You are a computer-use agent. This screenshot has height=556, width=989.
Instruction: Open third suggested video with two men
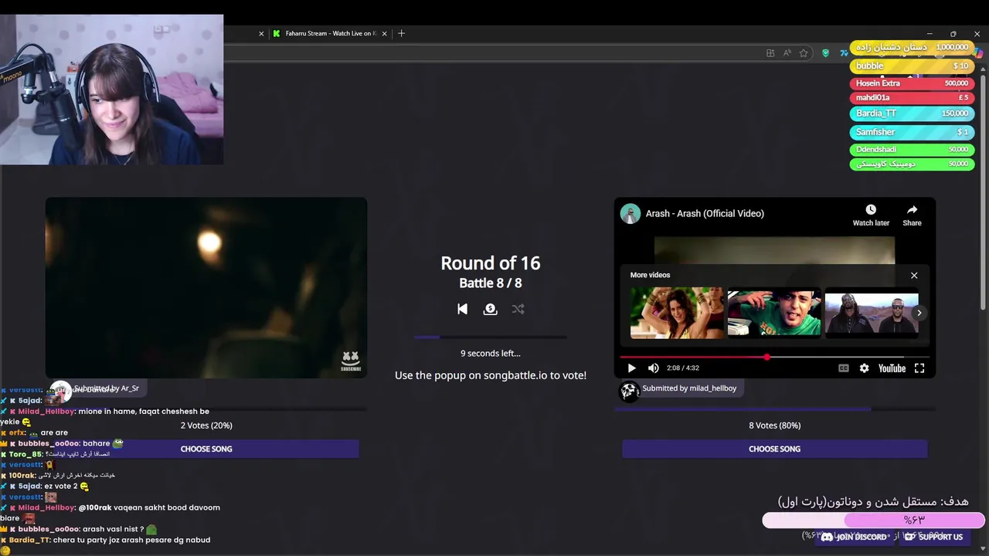pos(872,313)
